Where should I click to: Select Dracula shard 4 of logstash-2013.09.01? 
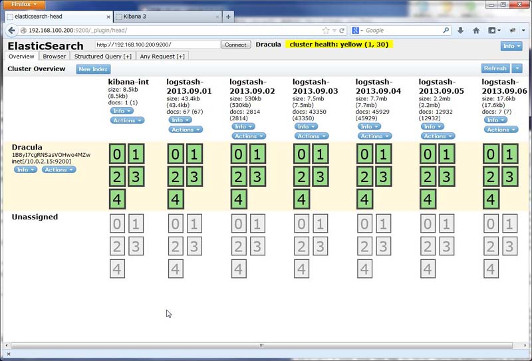pyautogui.click(x=176, y=199)
